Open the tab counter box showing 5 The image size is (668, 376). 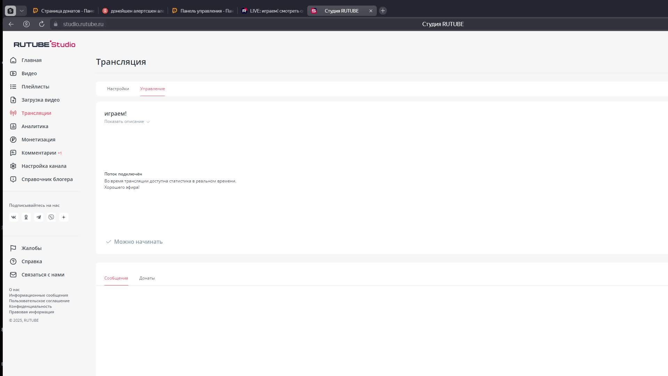pos(10,11)
